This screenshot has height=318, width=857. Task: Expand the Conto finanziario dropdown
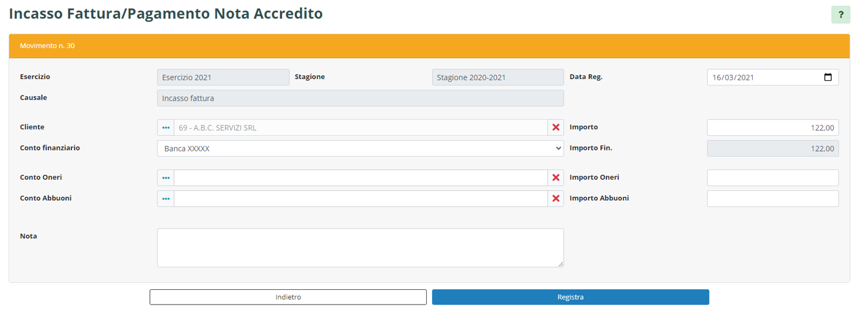coord(360,149)
